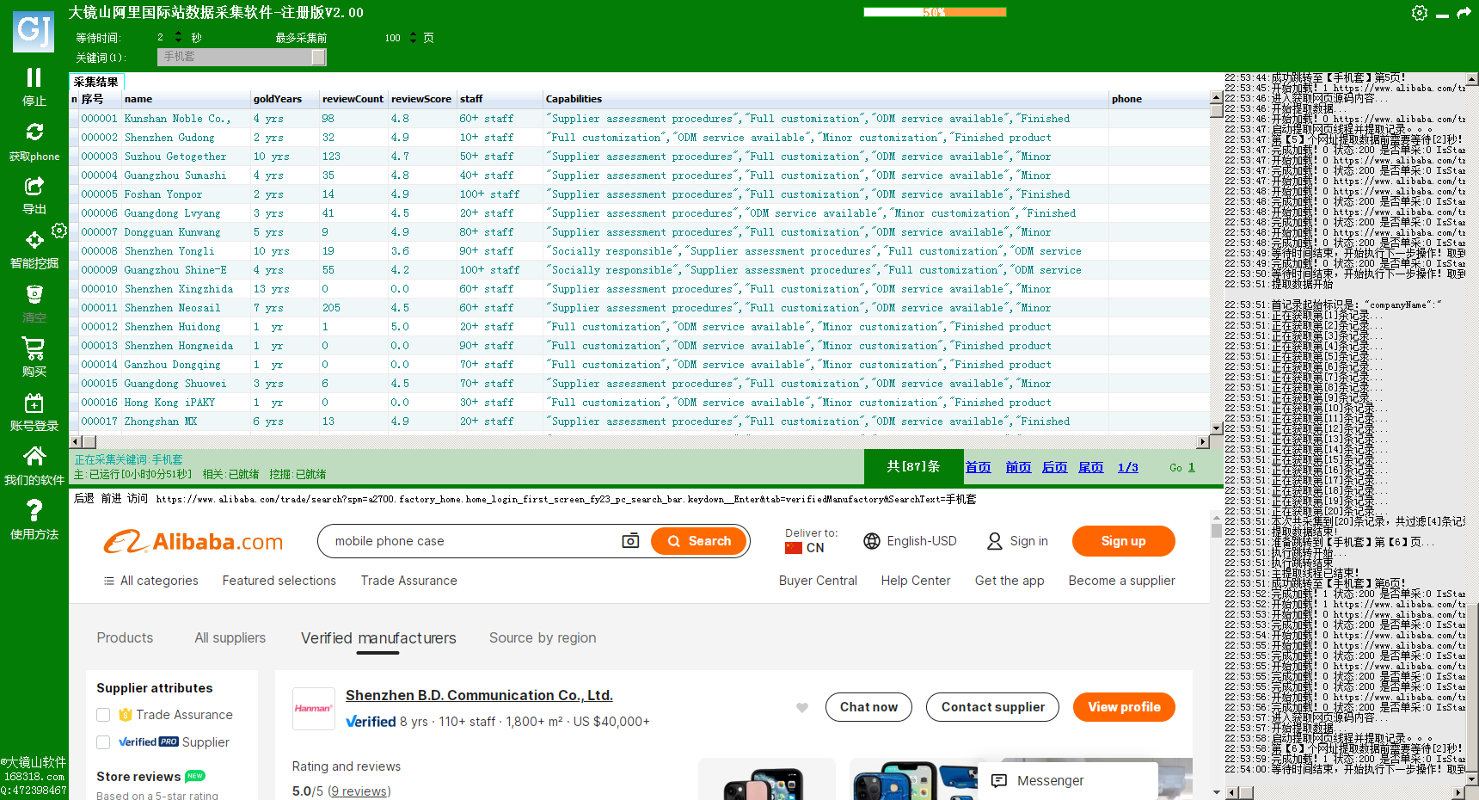
Task: Go to last page via 尾页 link
Action: pos(1090,467)
